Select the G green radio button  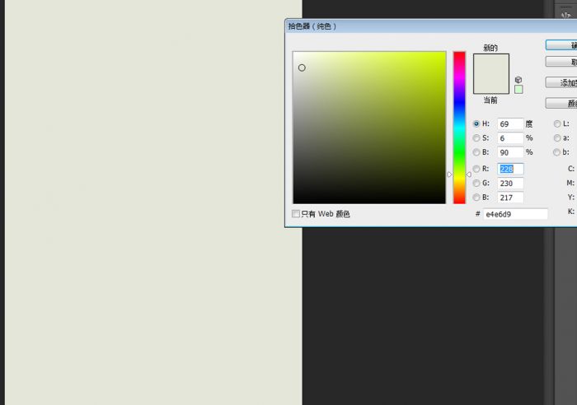pyautogui.click(x=476, y=183)
